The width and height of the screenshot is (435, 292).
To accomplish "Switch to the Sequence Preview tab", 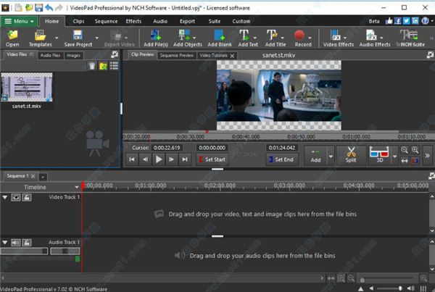I will coord(177,56).
